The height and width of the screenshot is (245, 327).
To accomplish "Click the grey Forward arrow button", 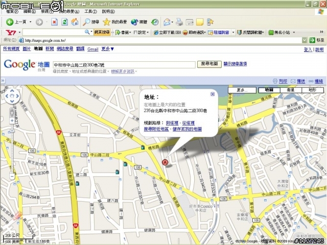I will pos(39,22).
